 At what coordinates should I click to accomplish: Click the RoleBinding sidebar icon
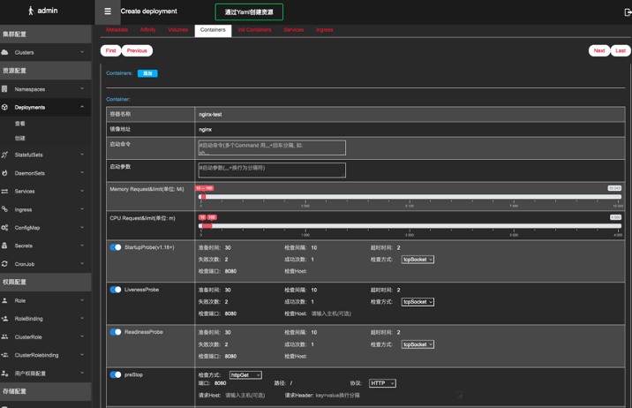[4, 319]
